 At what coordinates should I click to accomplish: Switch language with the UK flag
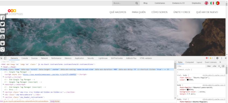pyautogui.click(x=206, y=3)
